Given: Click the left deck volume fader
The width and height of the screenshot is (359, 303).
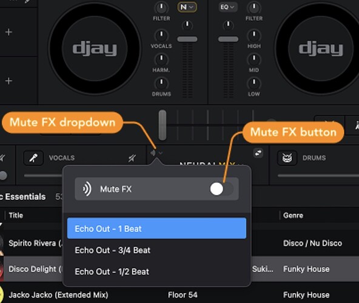Looking at the screenshot, I should (x=187, y=39).
